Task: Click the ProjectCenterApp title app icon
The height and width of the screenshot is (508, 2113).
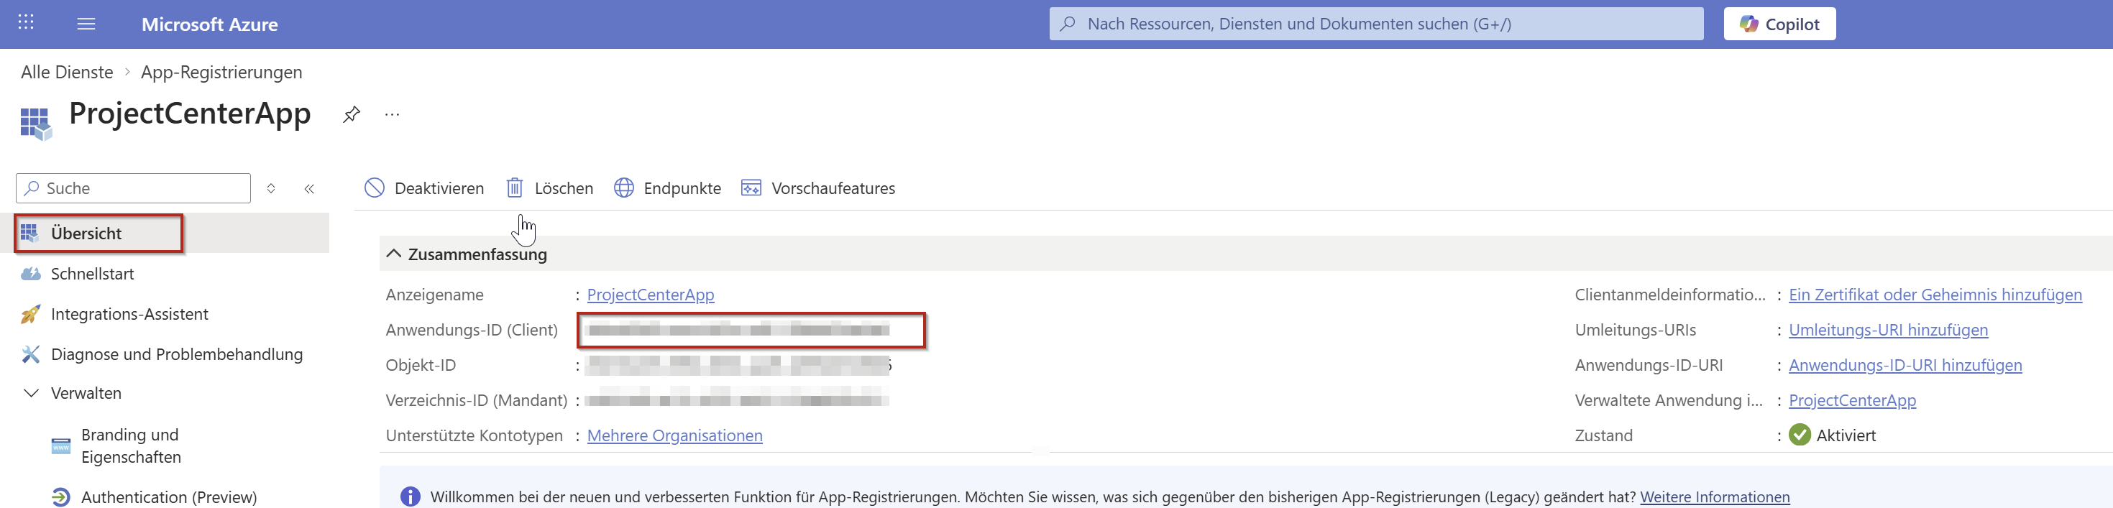Action: [x=35, y=124]
